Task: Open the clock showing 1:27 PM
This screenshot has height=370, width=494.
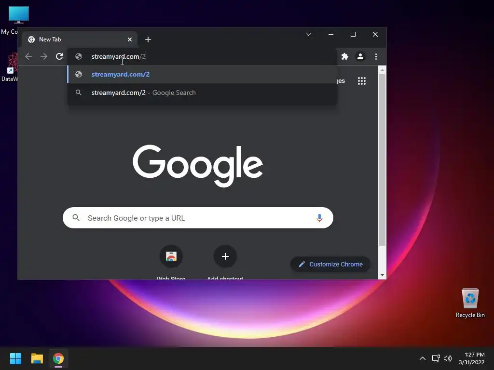Action: tap(472, 358)
